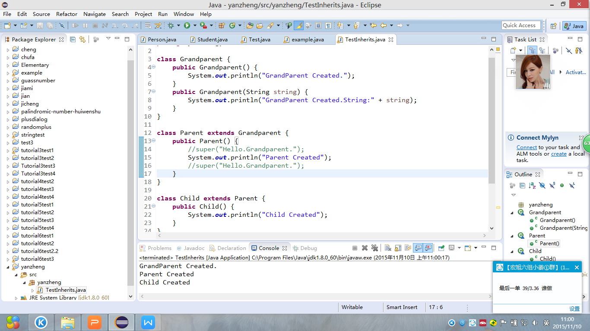This screenshot has width=590, height=331.
Task: Click Remove Launch X icon in Console
Action: click(365, 248)
